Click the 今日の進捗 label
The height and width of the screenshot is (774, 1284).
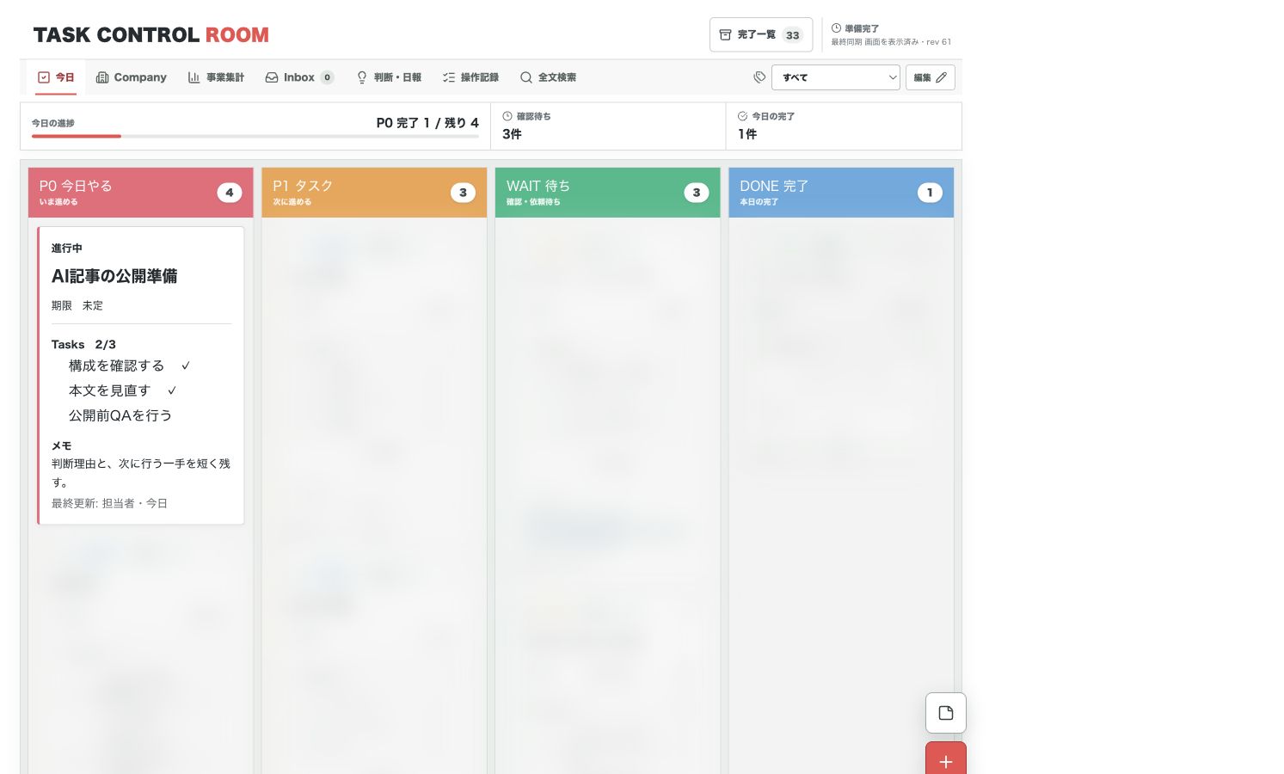[53, 123]
